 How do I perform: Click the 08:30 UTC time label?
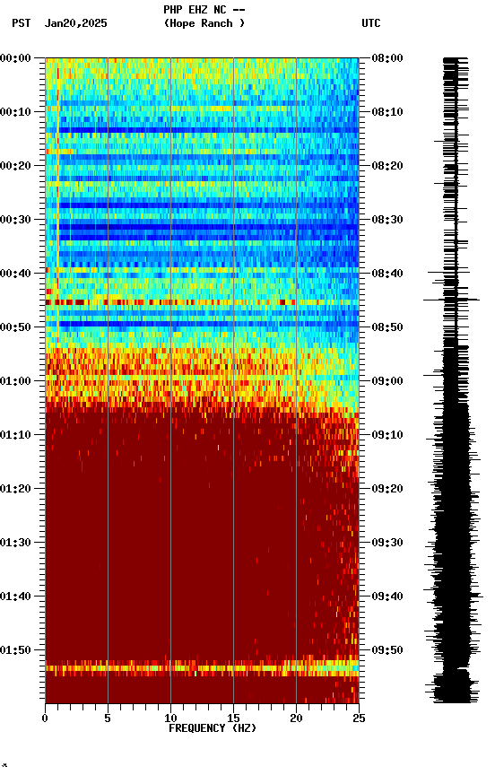click(387, 220)
